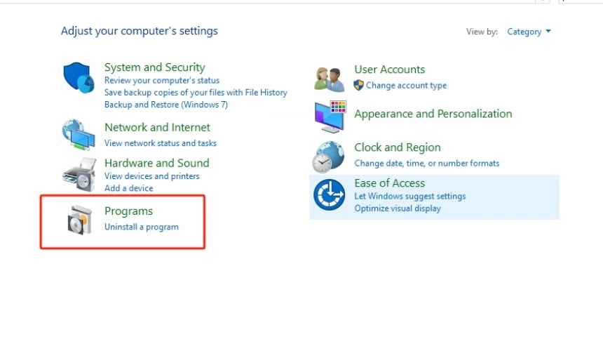Click the Appearance and Personalization monitor icon
Screen dimensions: 603x351
tap(330, 116)
